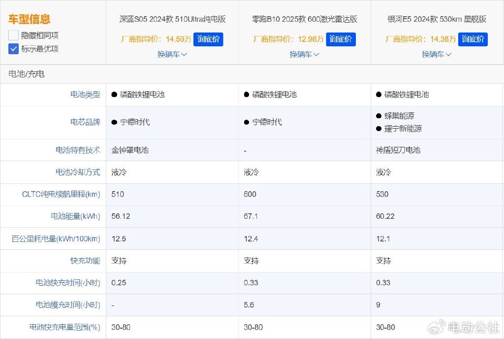
Task: Open the 深蓝S05 2024款 model page
Action: coord(172,19)
